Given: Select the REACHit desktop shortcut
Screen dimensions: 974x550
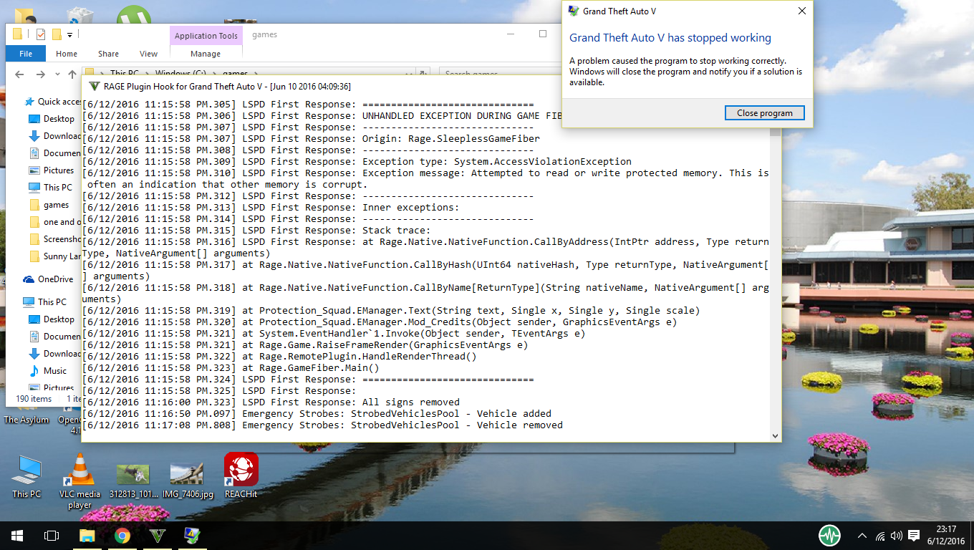Looking at the screenshot, I should [x=241, y=476].
